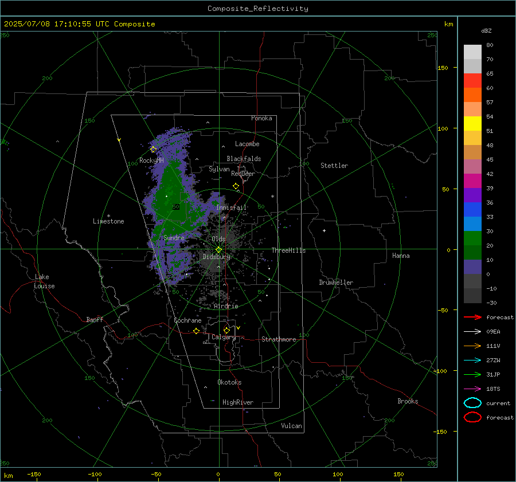The width and height of the screenshot is (516, 482).
Task: Click the Strathmore town label
Action: pyautogui.click(x=279, y=339)
